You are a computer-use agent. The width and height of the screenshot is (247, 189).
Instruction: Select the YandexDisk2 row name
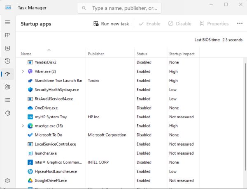coord(46,62)
